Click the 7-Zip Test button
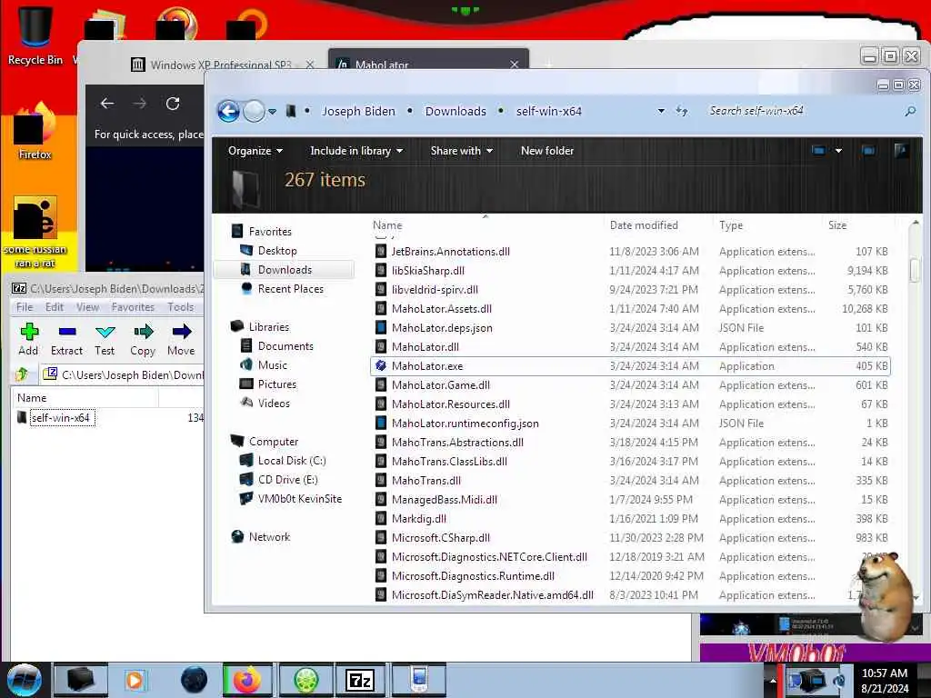931x698 pixels. (x=105, y=339)
